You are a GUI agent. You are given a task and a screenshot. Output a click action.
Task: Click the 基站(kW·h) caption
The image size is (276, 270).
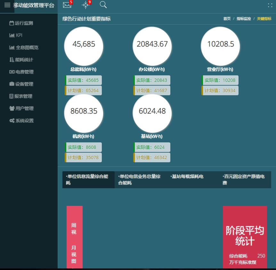(x=152, y=136)
